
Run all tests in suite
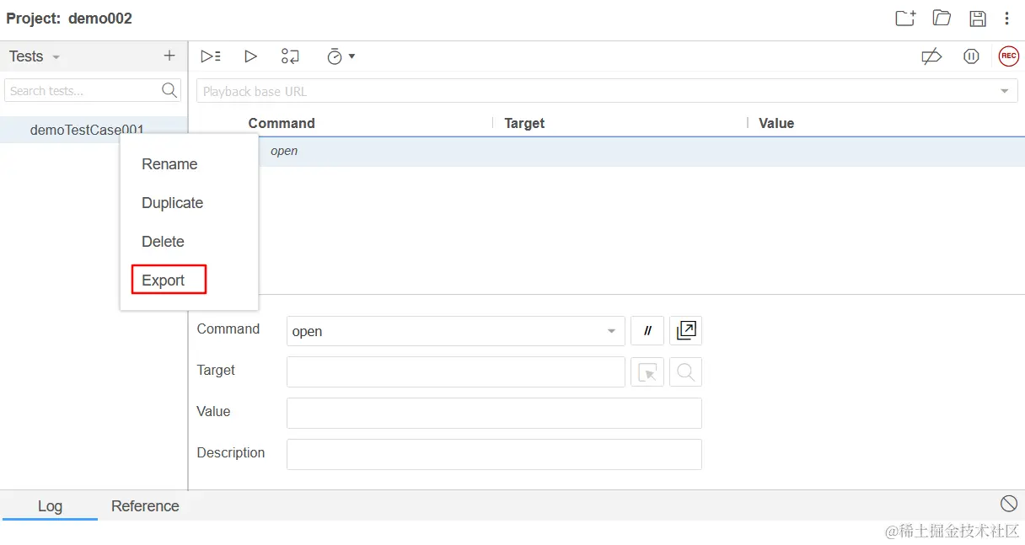211,56
